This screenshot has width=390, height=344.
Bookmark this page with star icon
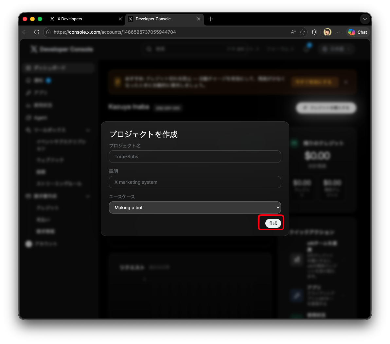[x=302, y=32]
